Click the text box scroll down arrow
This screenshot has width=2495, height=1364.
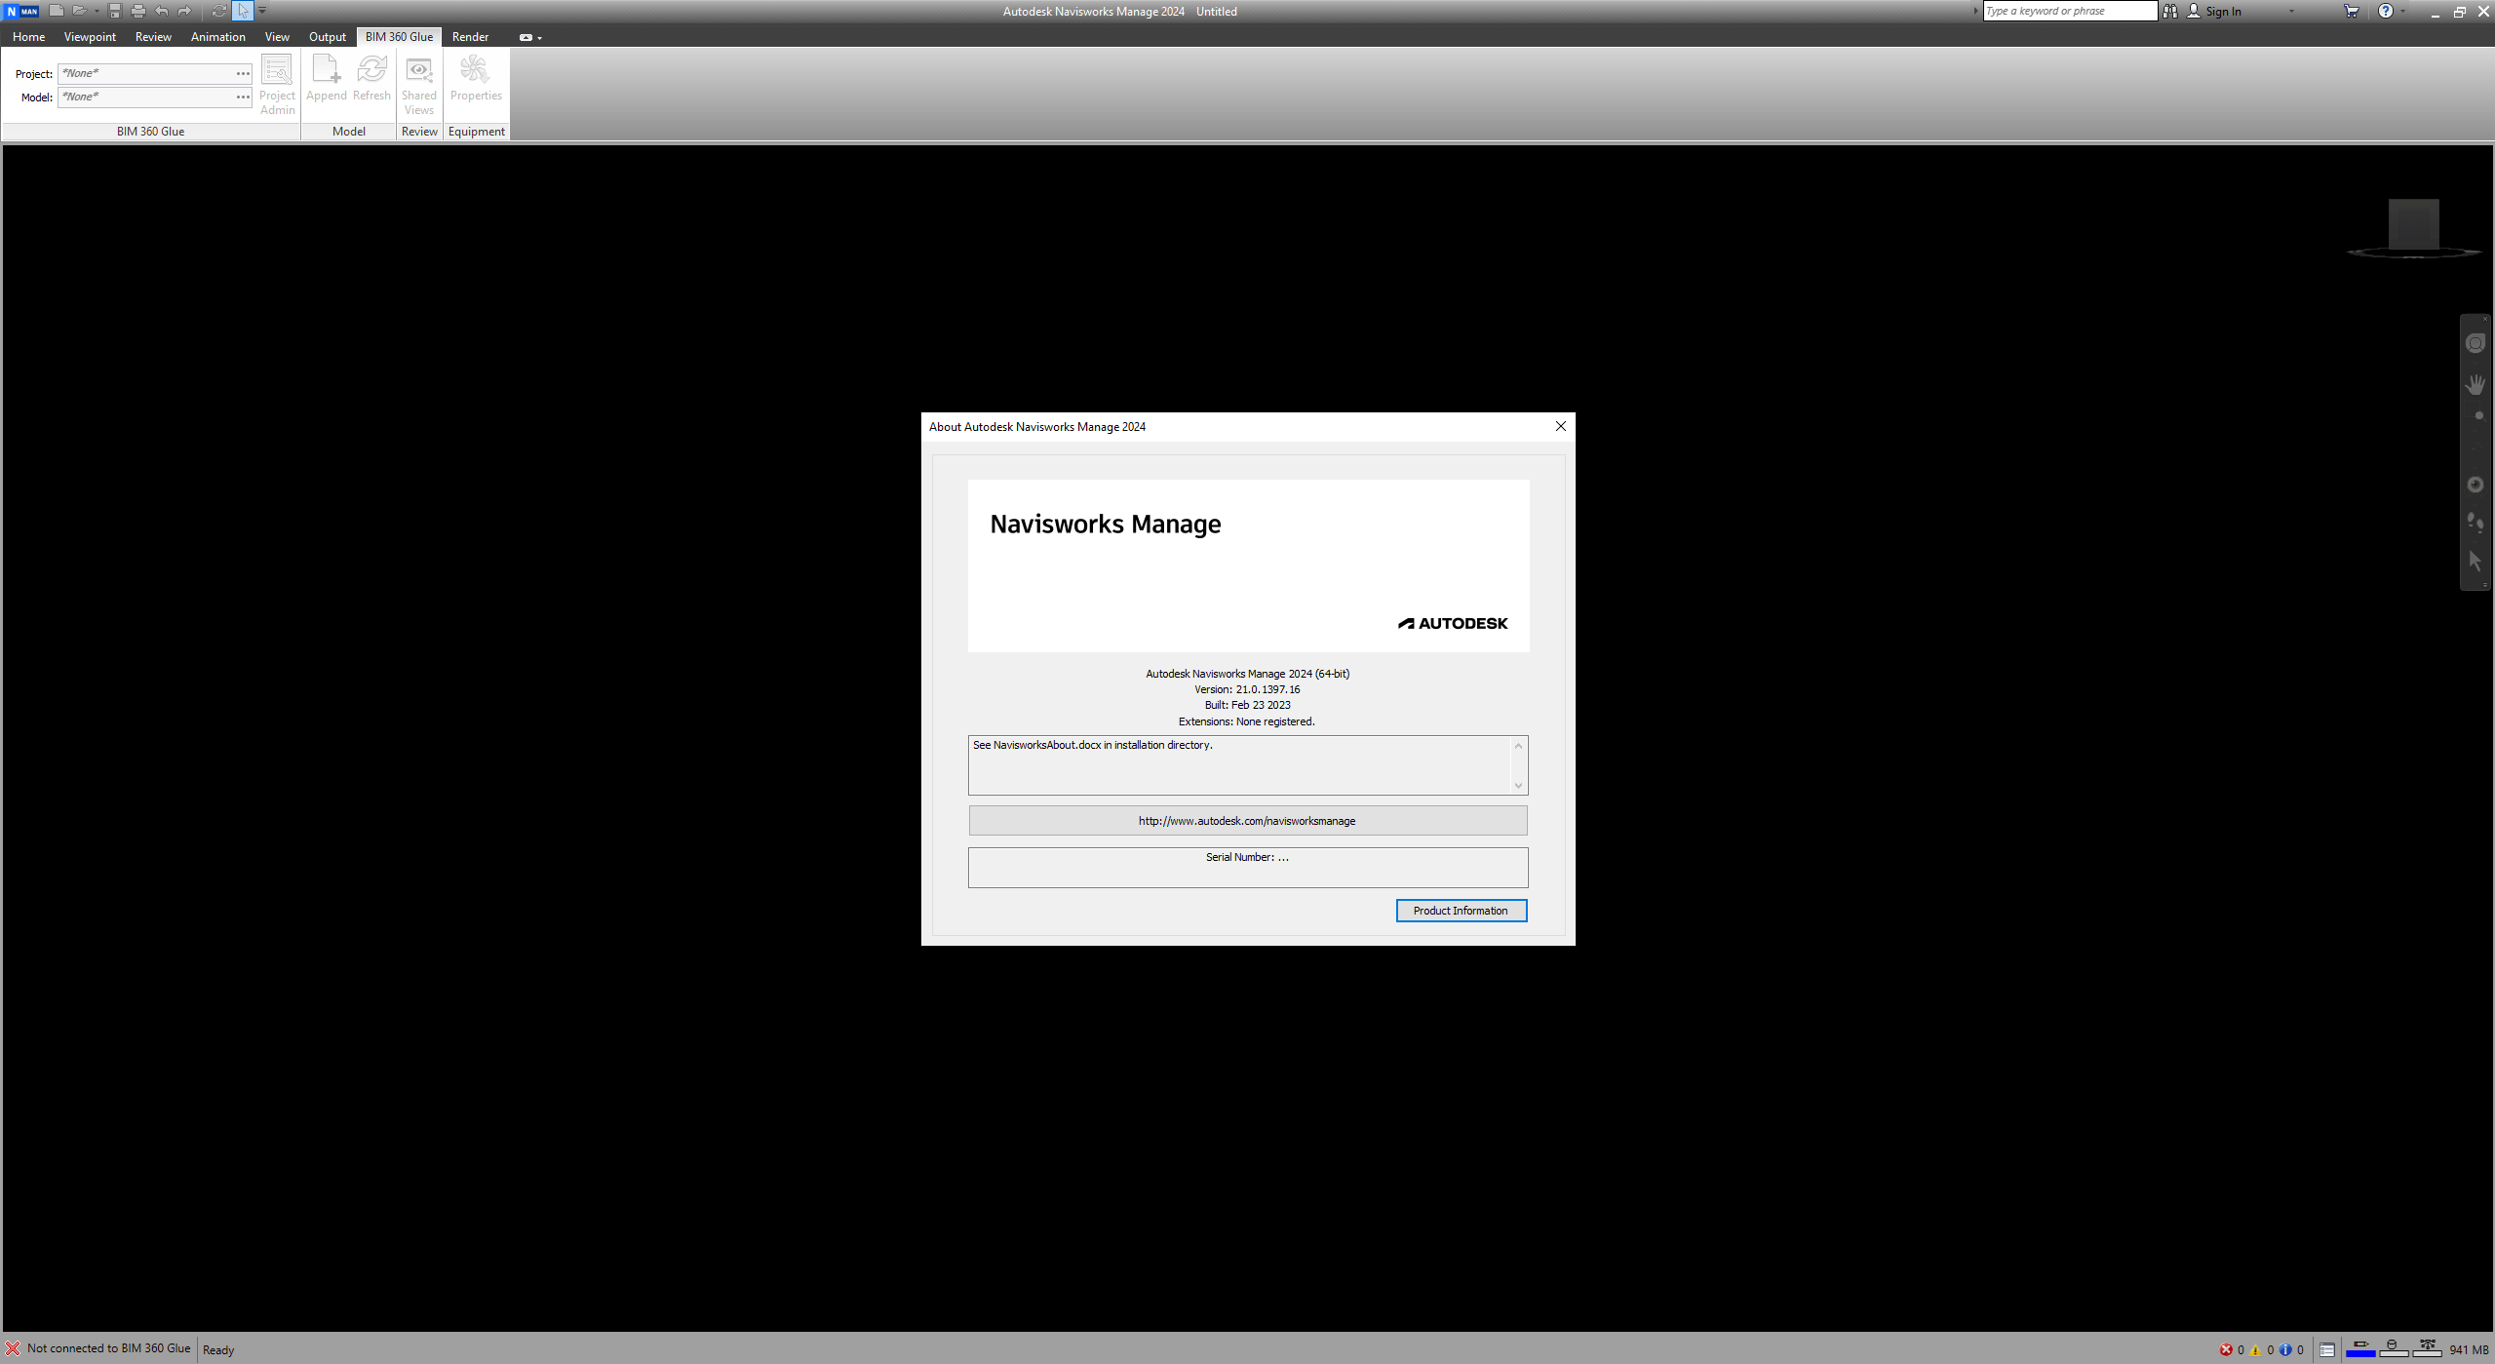pyautogui.click(x=1517, y=785)
